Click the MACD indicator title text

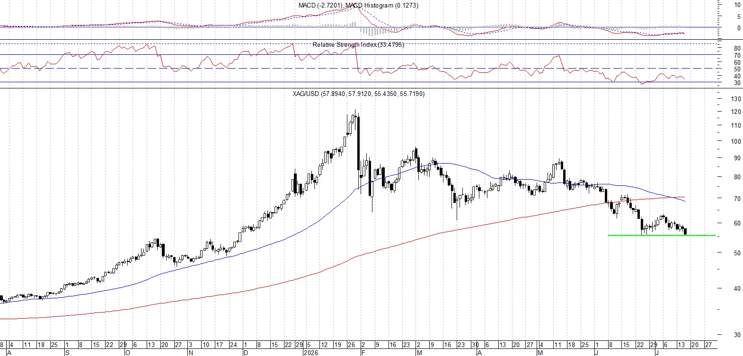click(x=358, y=5)
